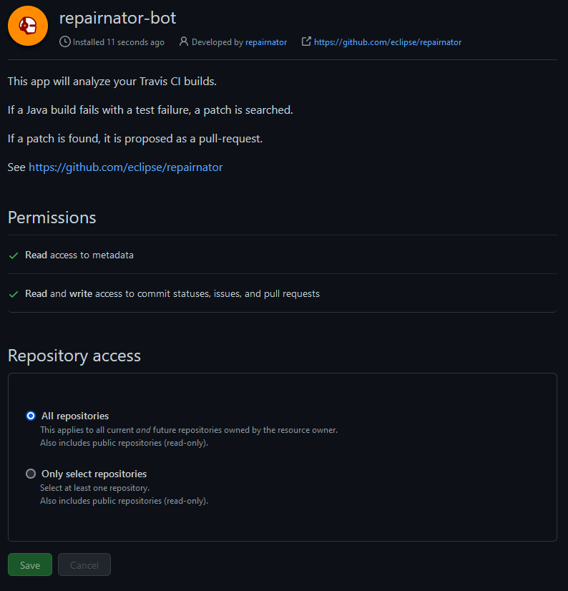
Task: Open the repairnator link after See
Action: click(x=125, y=167)
